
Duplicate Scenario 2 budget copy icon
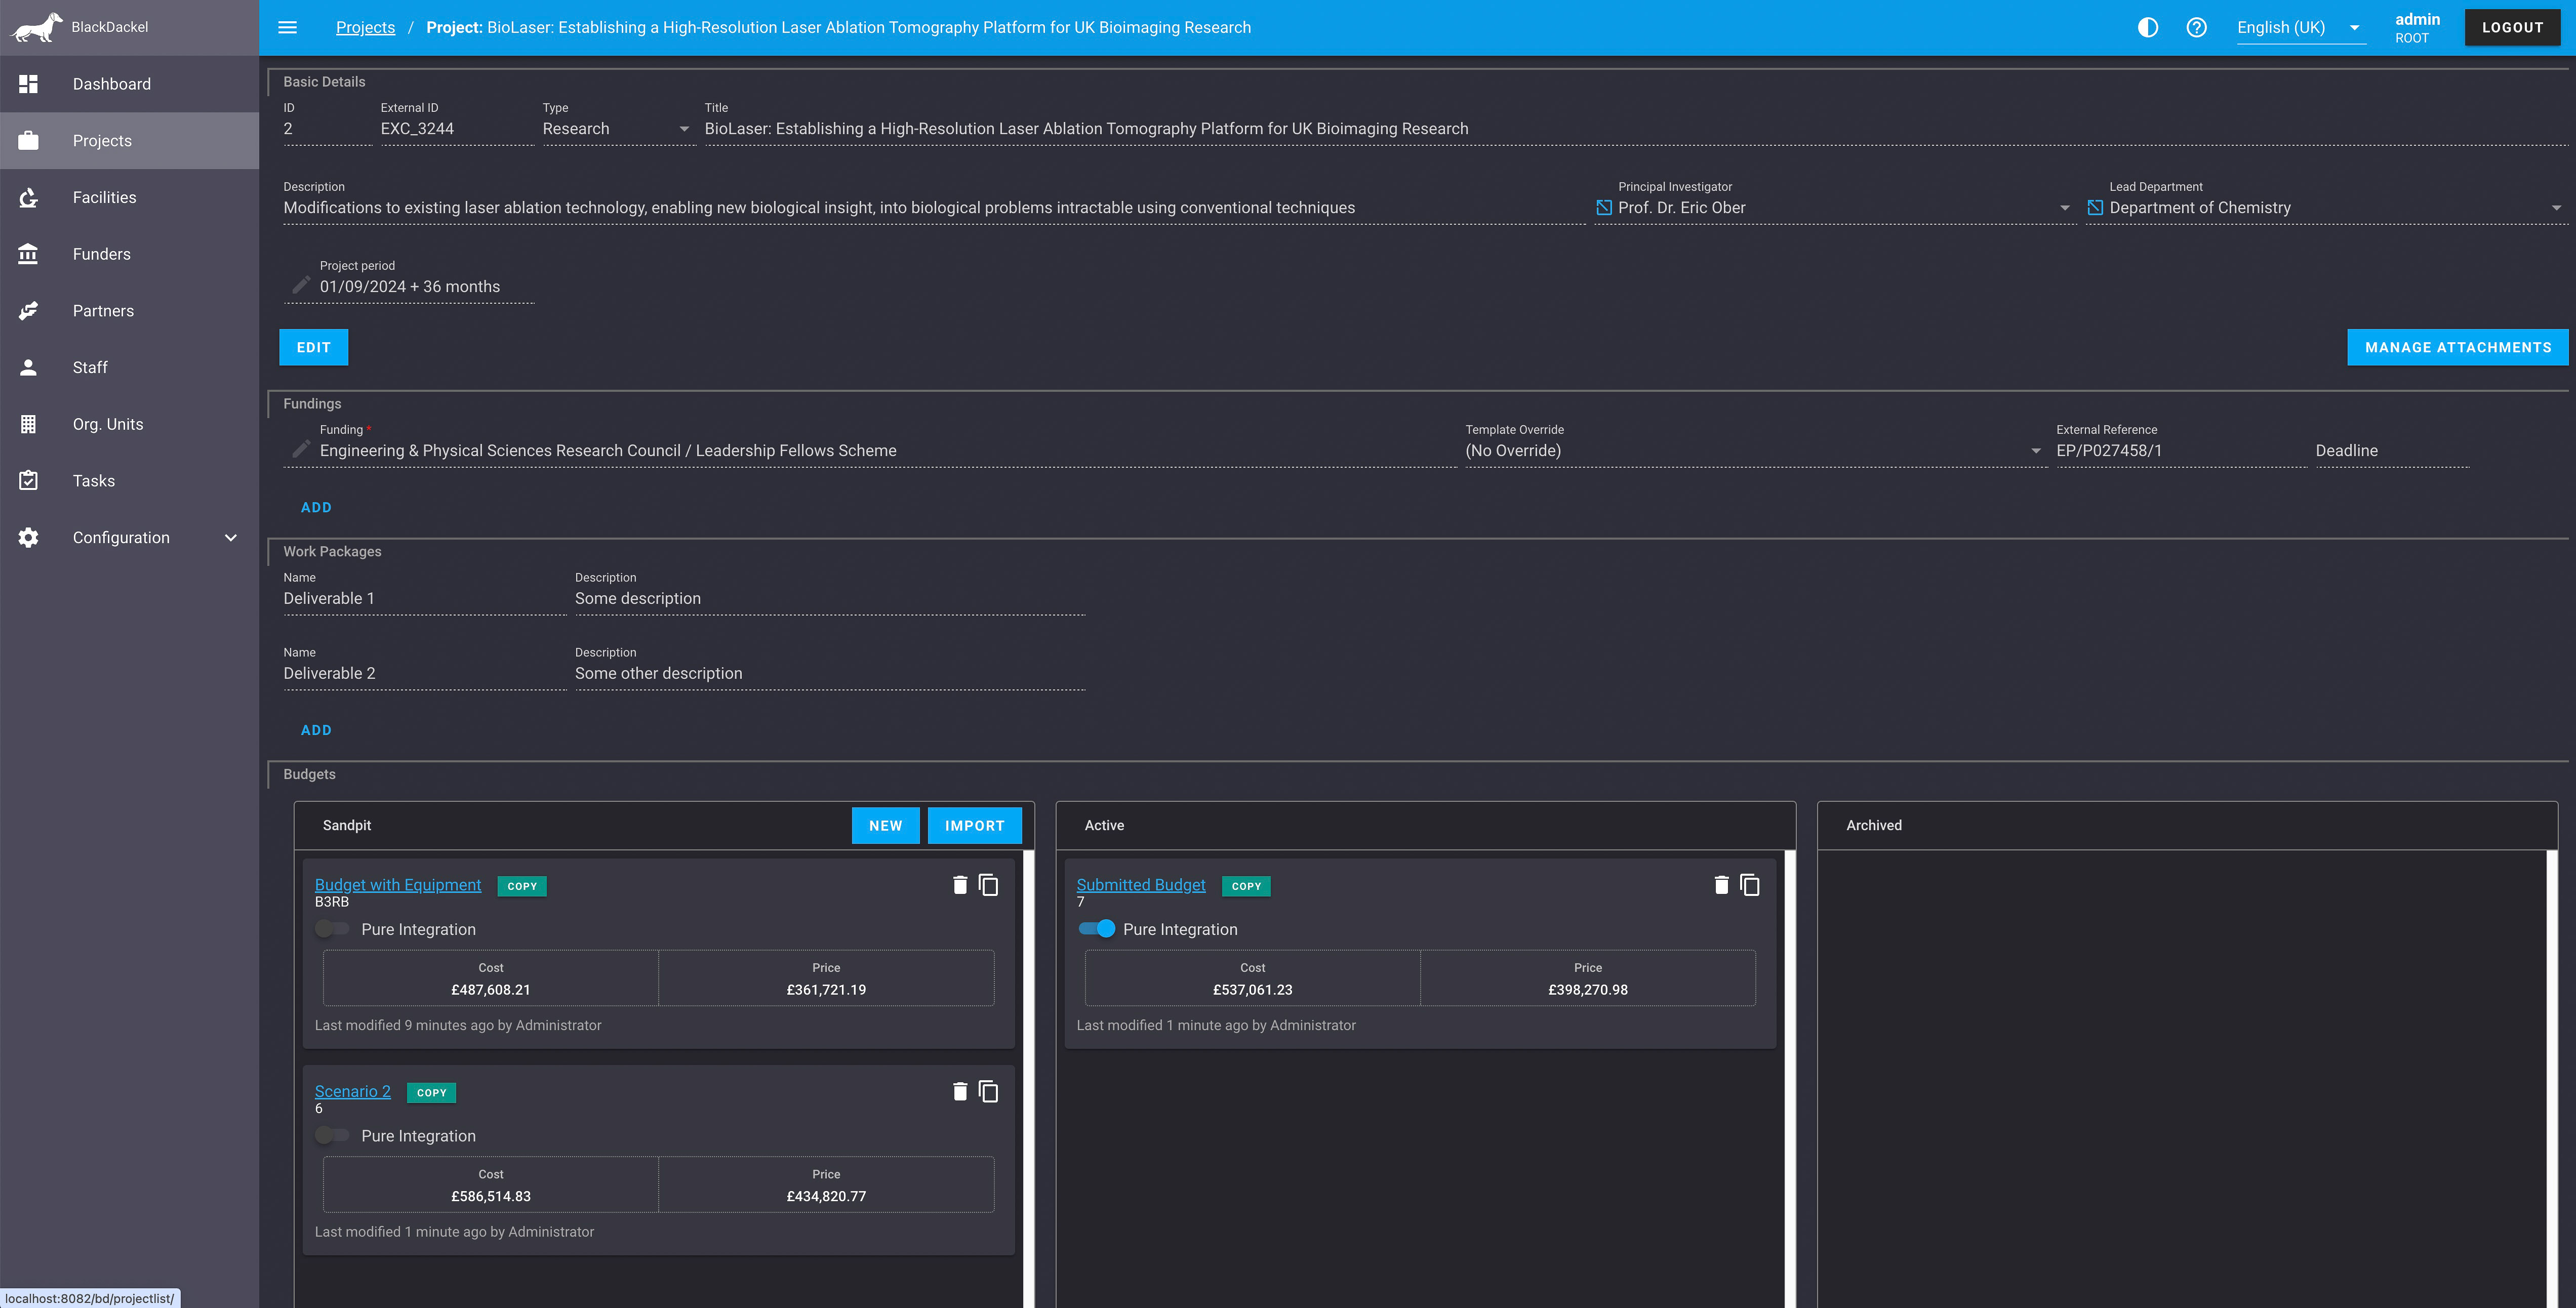pos(988,1091)
